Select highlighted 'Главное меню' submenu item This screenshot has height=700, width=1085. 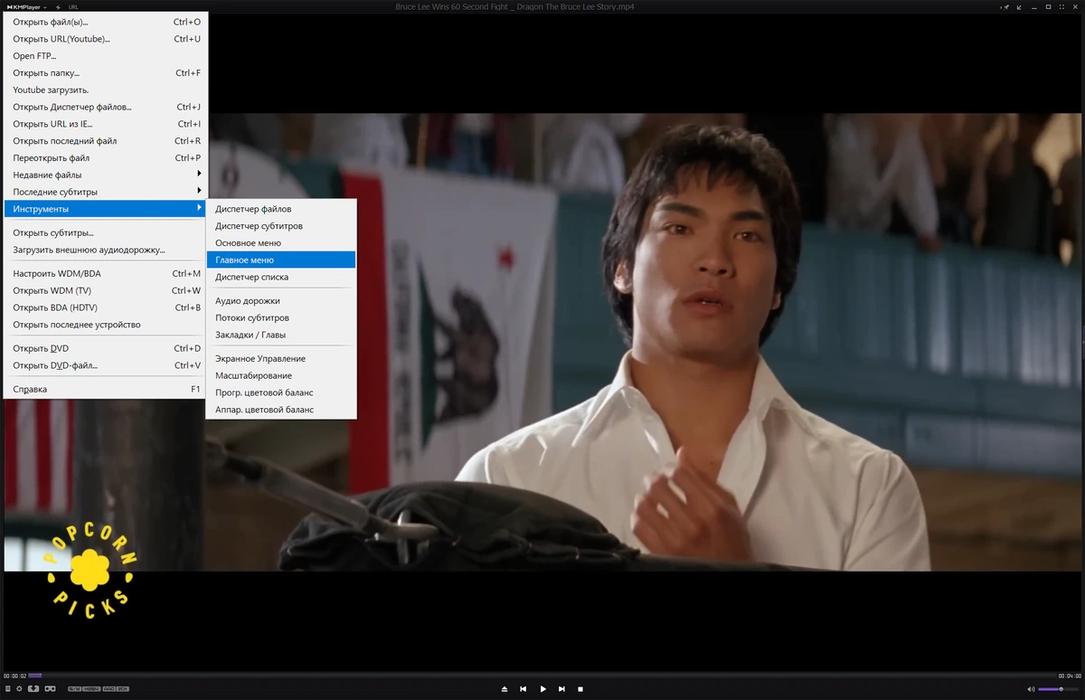click(281, 260)
